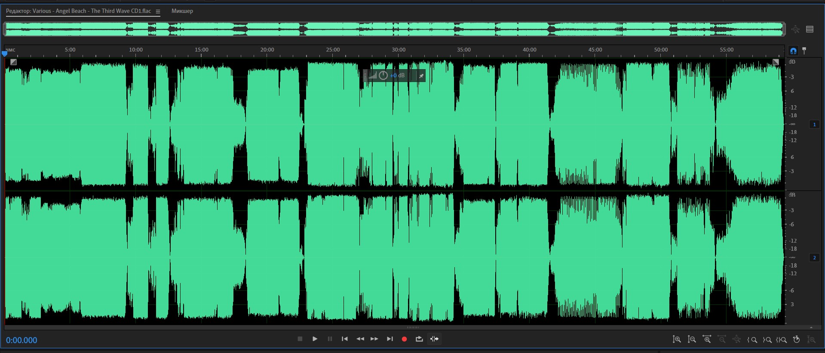Toggle loop playback icon
The width and height of the screenshot is (825, 353).
coord(419,339)
